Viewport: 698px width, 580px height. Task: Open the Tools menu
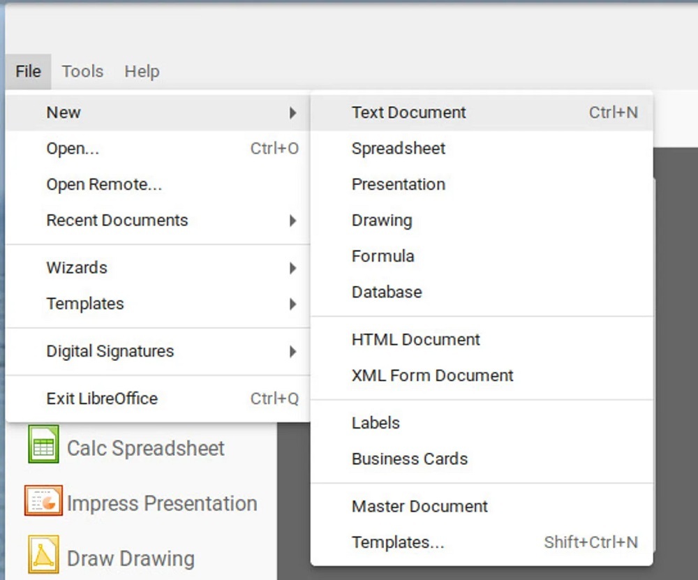(x=82, y=71)
